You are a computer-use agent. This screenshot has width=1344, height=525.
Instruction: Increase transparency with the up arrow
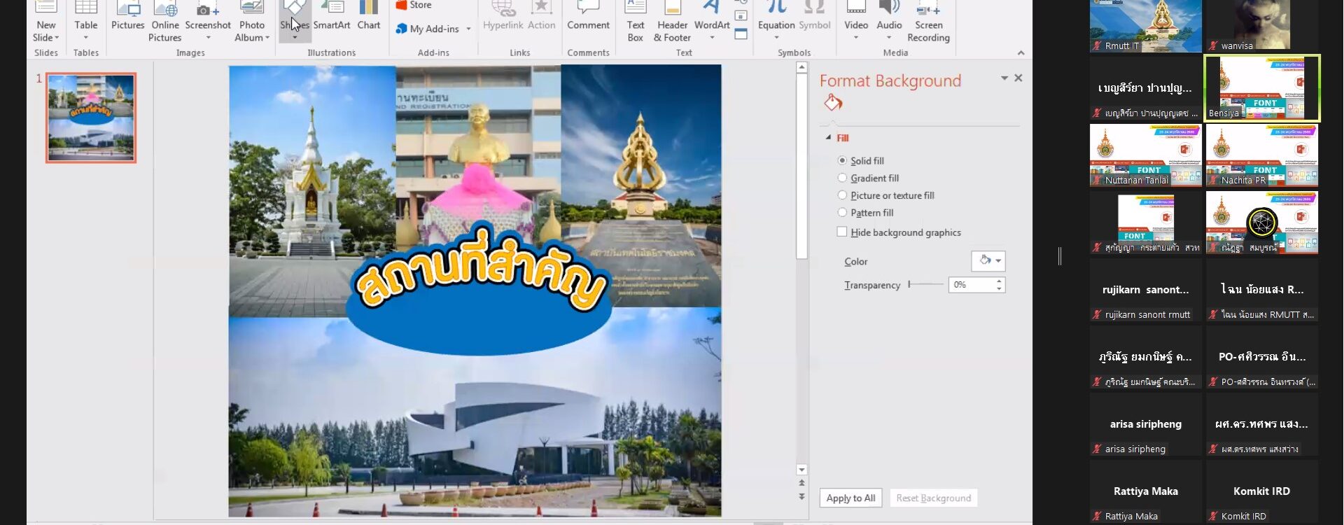[x=1000, y=281]
